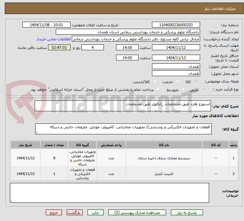244x221 pixels.
Task: Click the چاپ print button
Action: pos(96,212)
